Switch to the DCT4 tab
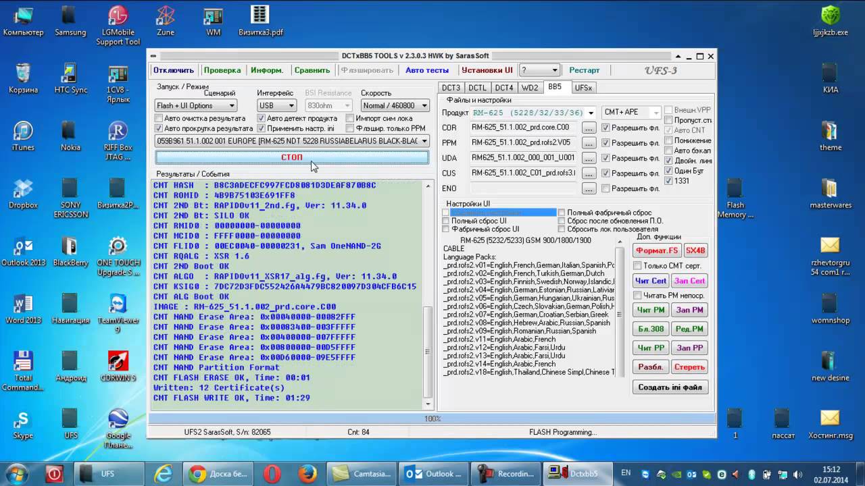 click(x=504, y=88)
